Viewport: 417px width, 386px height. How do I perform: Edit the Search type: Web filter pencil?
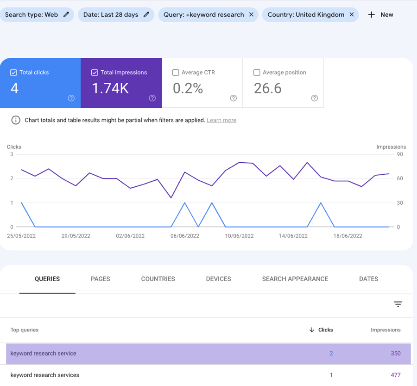click(66, 15)
